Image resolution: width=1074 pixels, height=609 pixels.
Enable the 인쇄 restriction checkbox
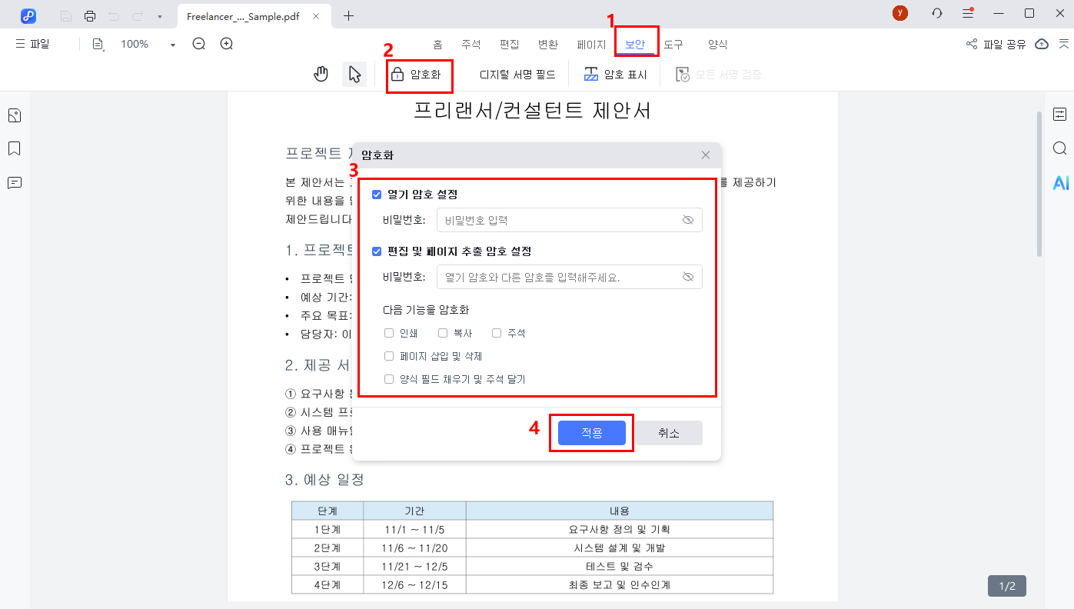389,332
